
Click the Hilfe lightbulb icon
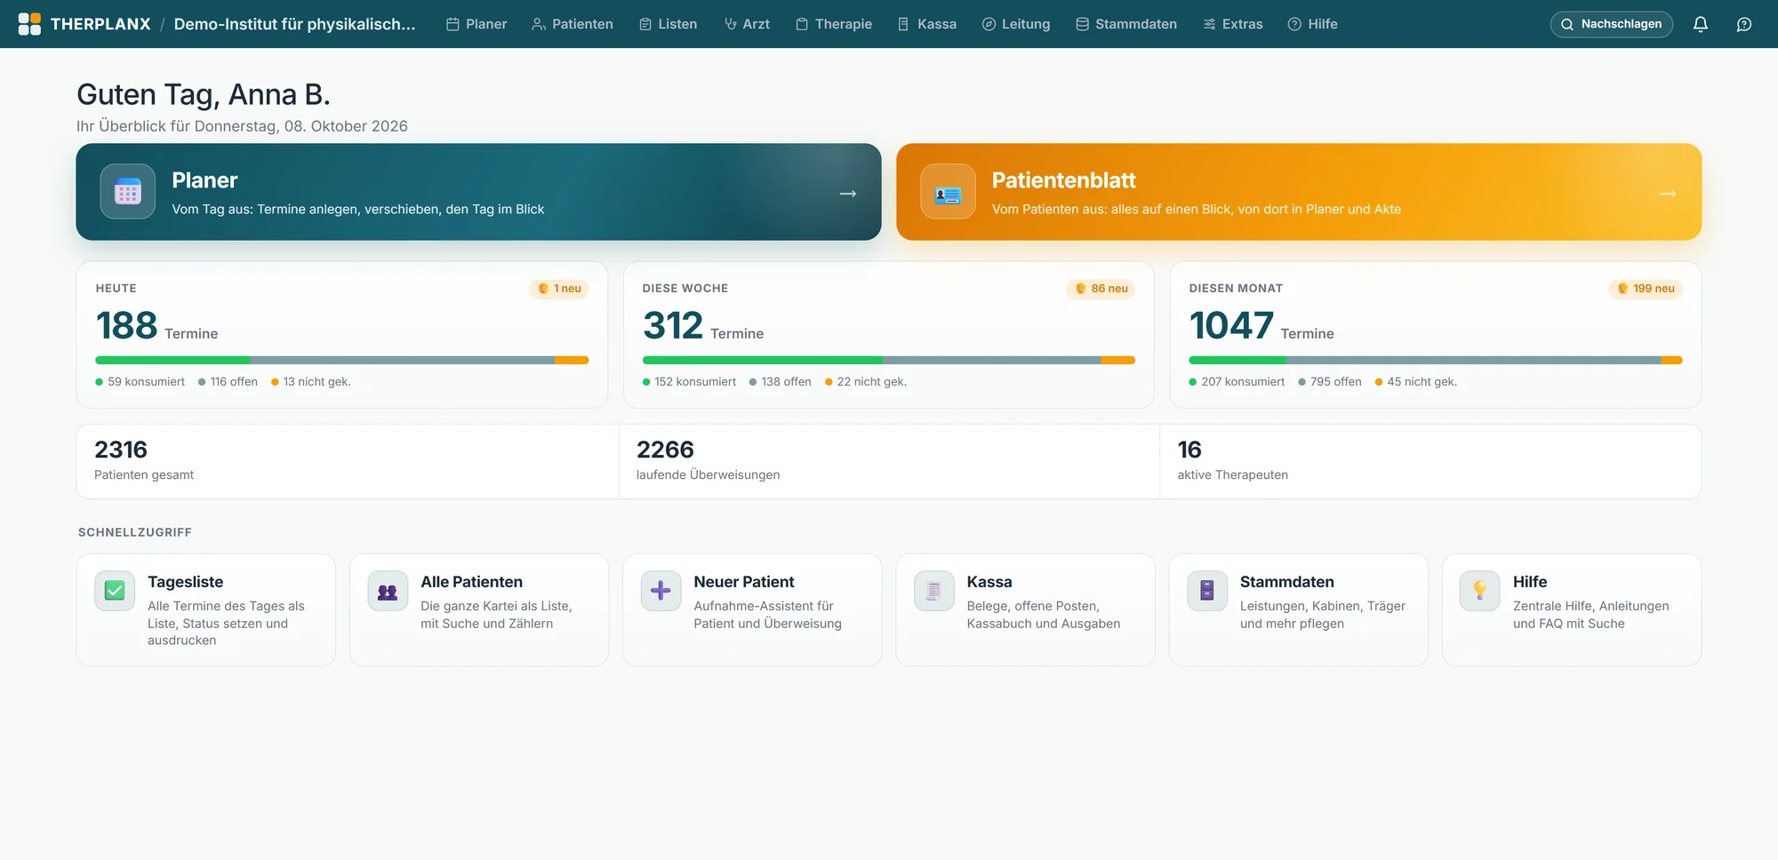click(x=1479, y=591)
